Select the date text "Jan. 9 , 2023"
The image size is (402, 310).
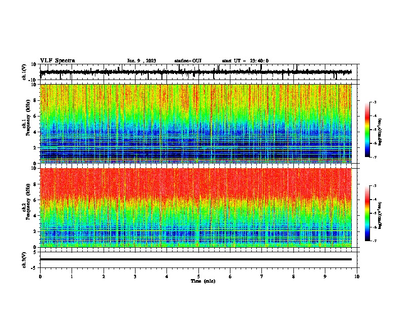(142, 61)
